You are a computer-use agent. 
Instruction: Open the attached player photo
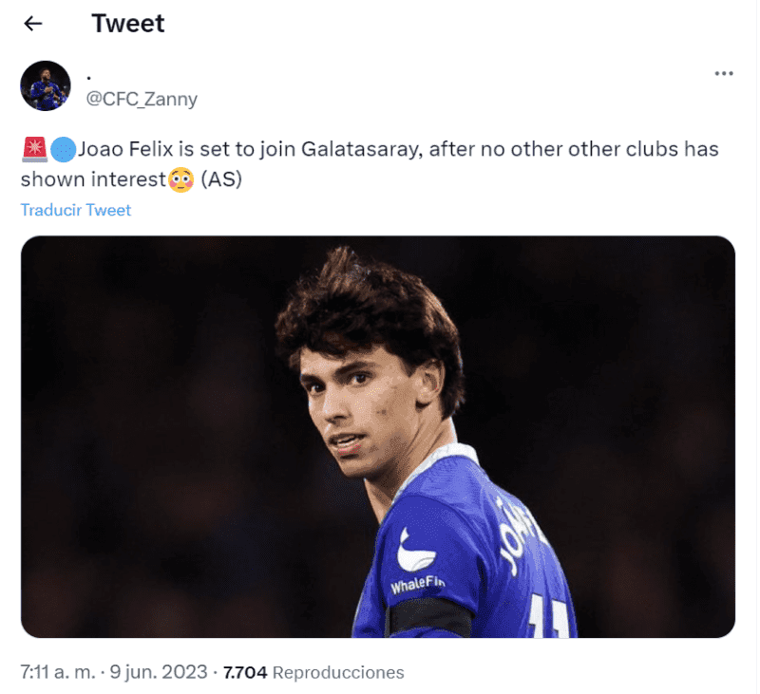(x=378, y=437)
